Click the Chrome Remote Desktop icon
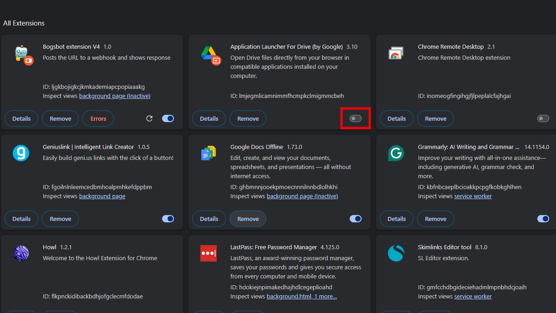The width and height of the screenshot is (556, 313). click(x=395, y=53)
